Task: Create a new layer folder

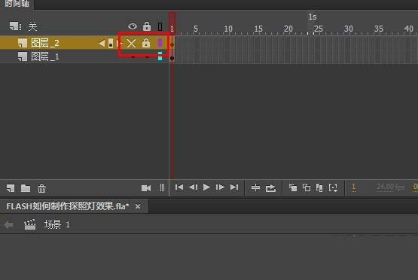Action: 26,188
